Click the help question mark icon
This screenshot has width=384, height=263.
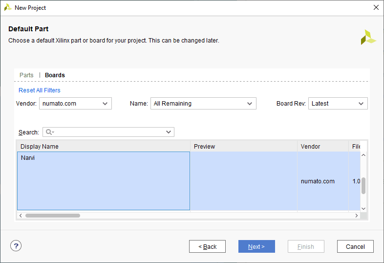point(16,246)
